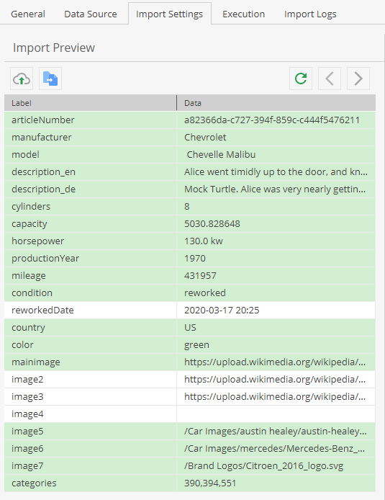Go to the previous preview record arrow
This screenshot has height=500, width=385.
[330, 79]
